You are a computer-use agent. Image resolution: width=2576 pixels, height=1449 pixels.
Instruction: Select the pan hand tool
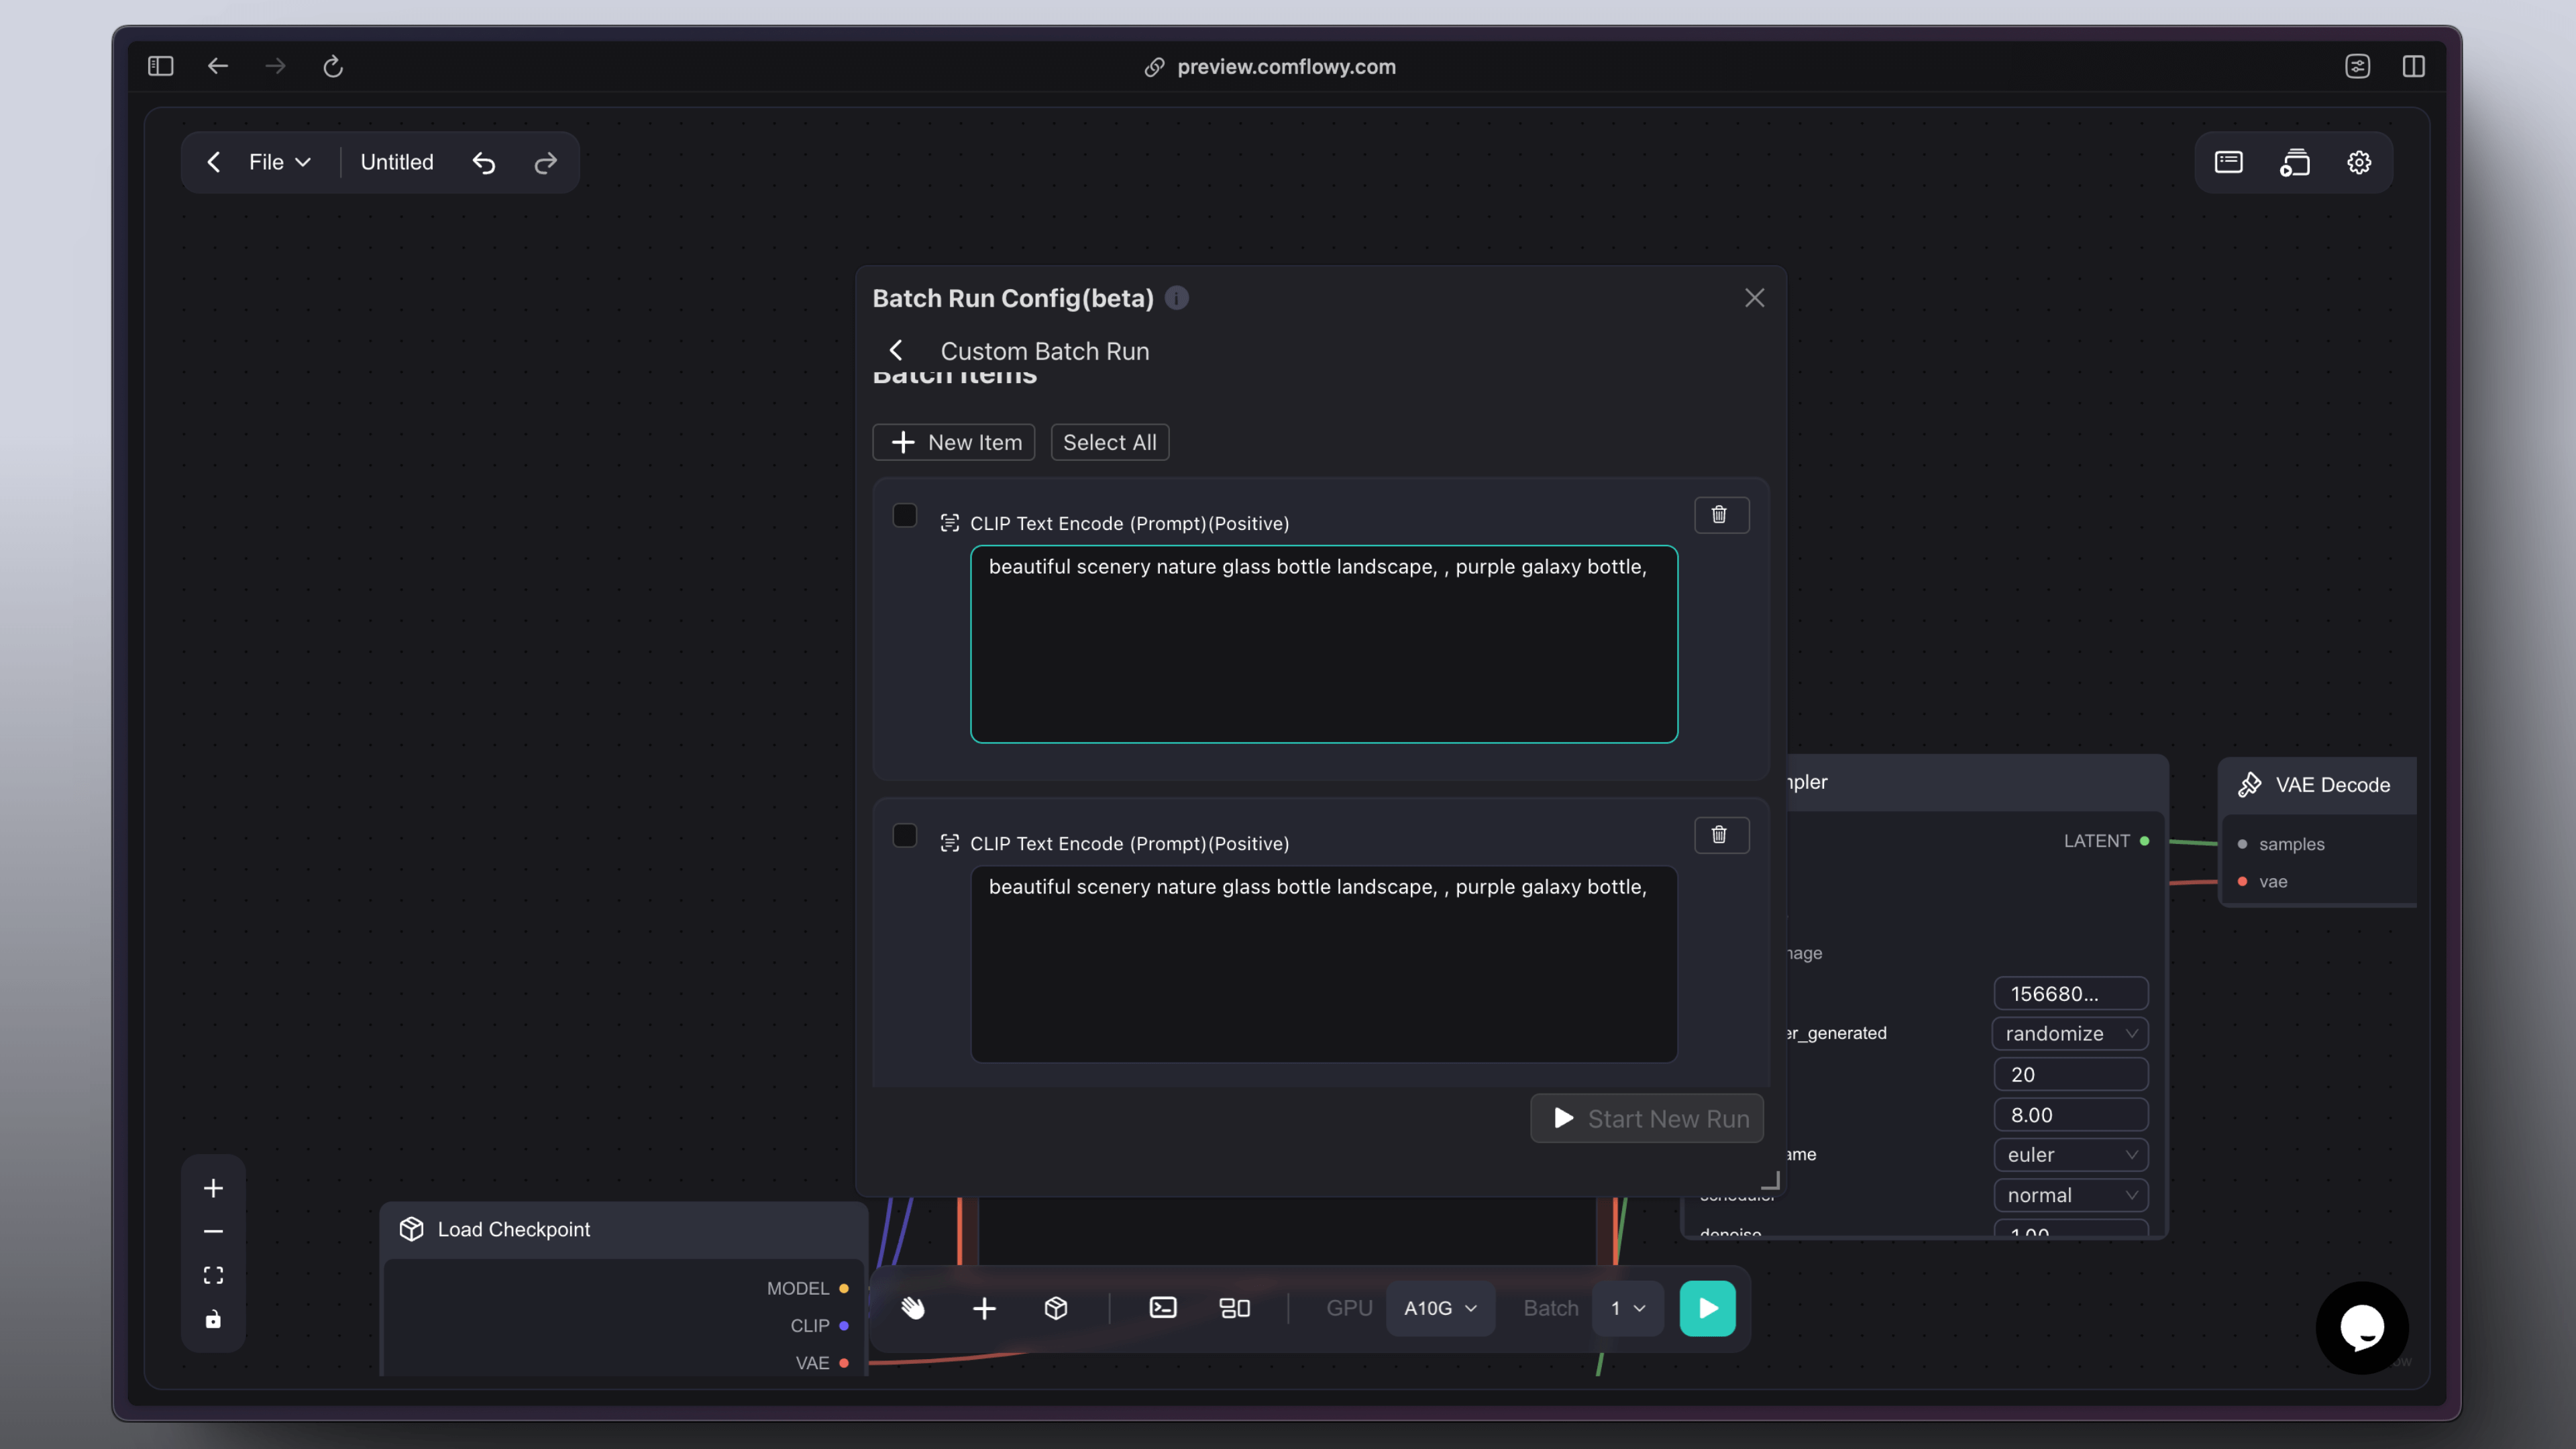[x=913, y=1307]
